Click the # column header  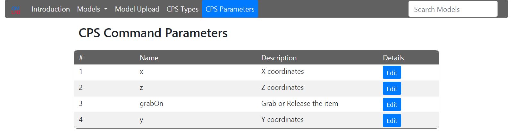[x=81, y=58]
